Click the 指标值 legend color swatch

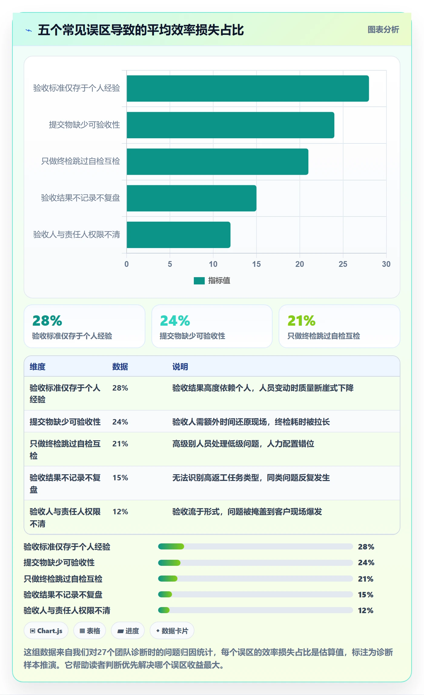pyautogui.click(x=199, y=281)
